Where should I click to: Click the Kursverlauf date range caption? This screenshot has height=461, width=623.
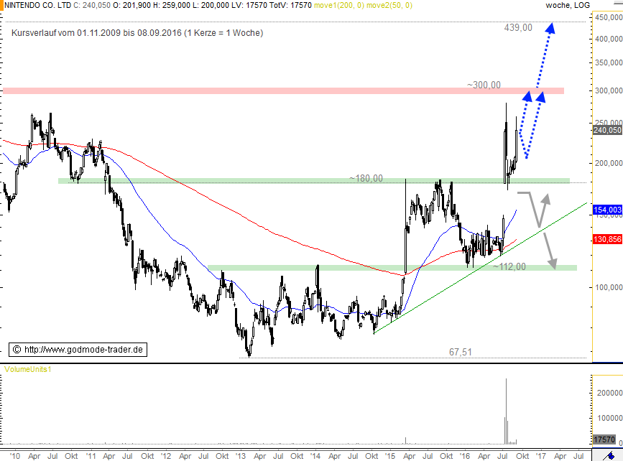point(137,33)
